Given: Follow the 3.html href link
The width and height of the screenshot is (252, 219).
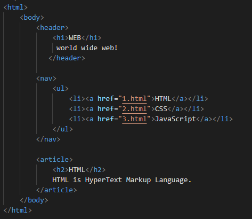Looking at the screenshot, I should click(x=134, y=119).
